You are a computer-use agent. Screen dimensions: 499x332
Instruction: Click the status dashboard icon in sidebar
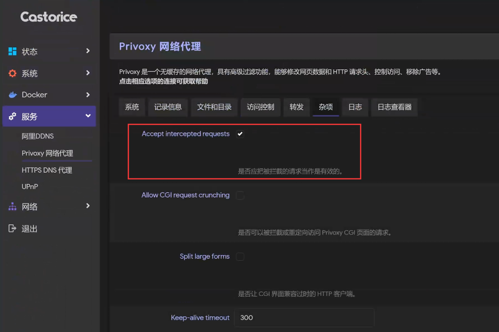pos(13,51)
